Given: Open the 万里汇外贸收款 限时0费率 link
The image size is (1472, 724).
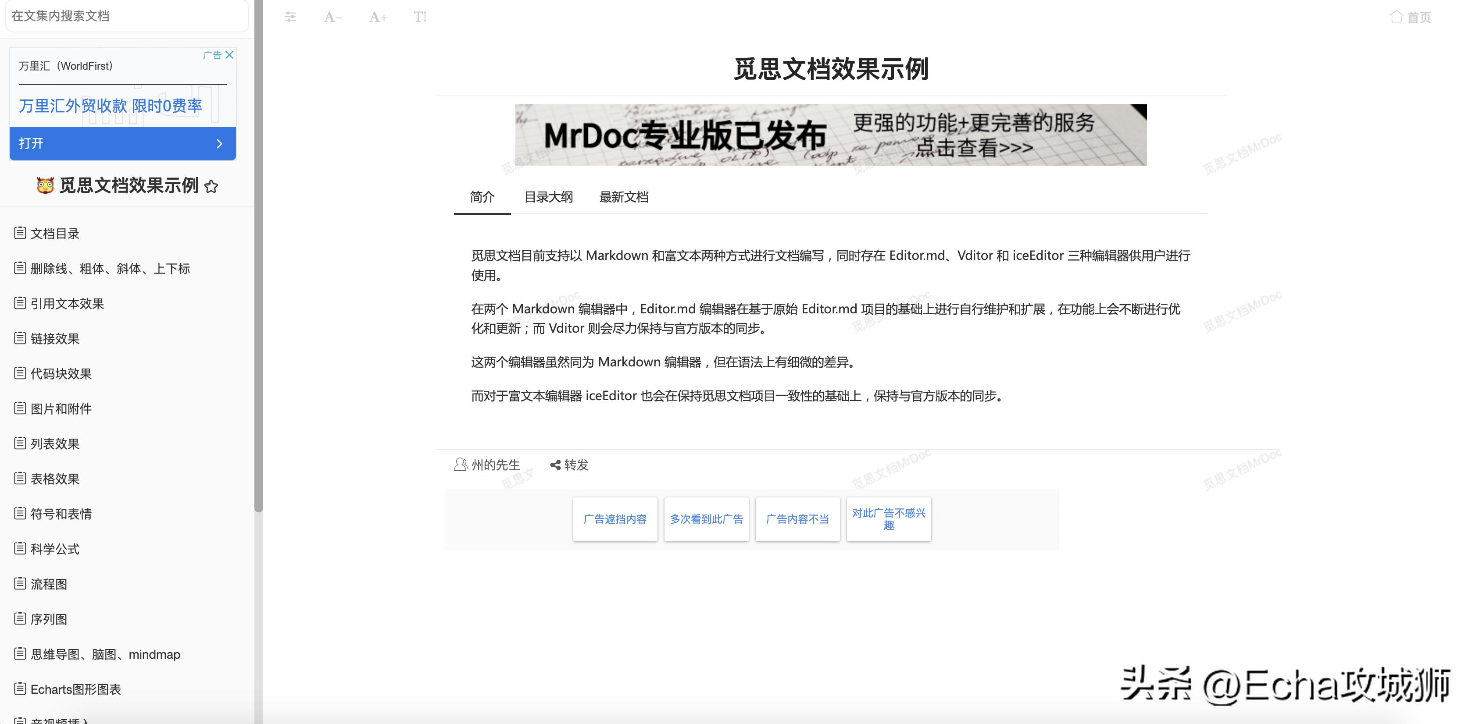Looking at the screenshot, I should [x=110, y=106].
